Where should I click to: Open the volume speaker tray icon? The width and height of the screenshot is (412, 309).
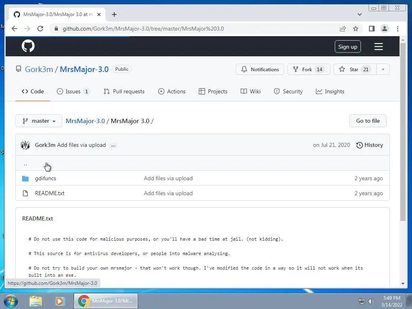click(x=371, y=301)
